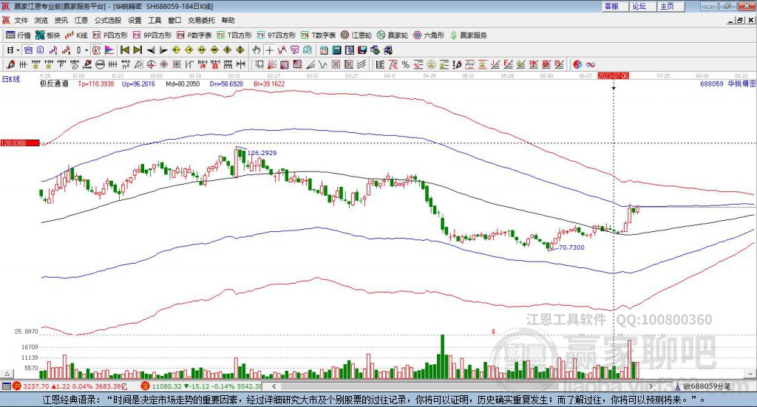Open 赢家服务 with the dollar icon
Image resolution: width=757 pixels, height=407 pixels.
click(x=468, y=35)
